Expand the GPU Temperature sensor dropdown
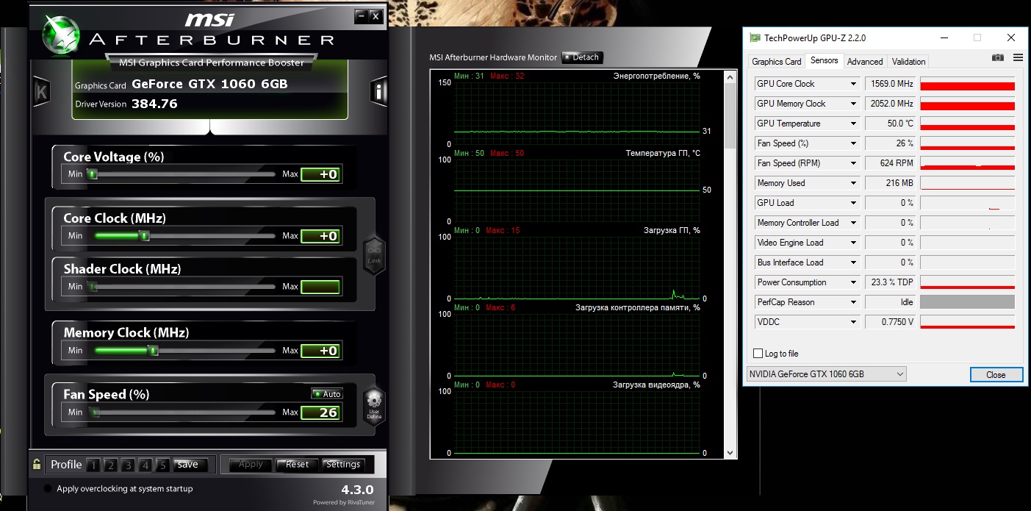Viewport: 1031px width, 511px height. tap(853, 124)
